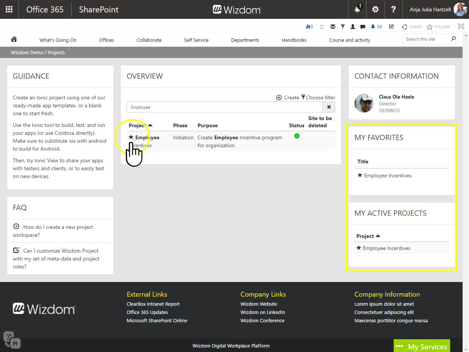Screen dimensions: 469x352
Task: Open the help question mark
Action: [x=393, y=9]
